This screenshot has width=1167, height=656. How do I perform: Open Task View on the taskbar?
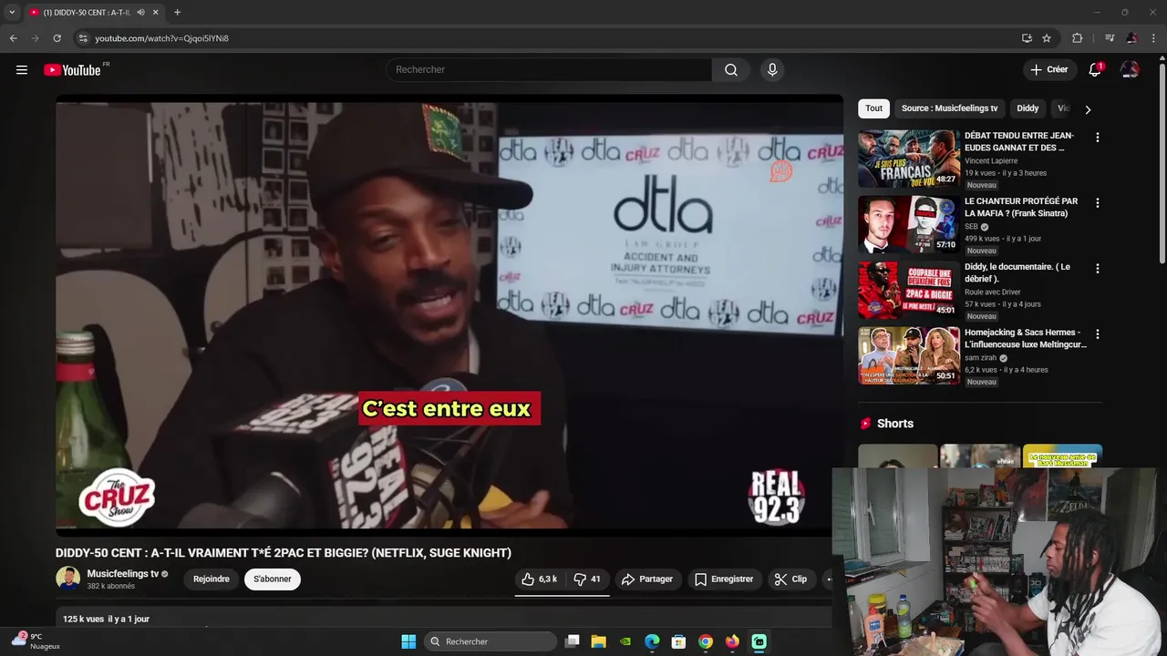(572, 641)
